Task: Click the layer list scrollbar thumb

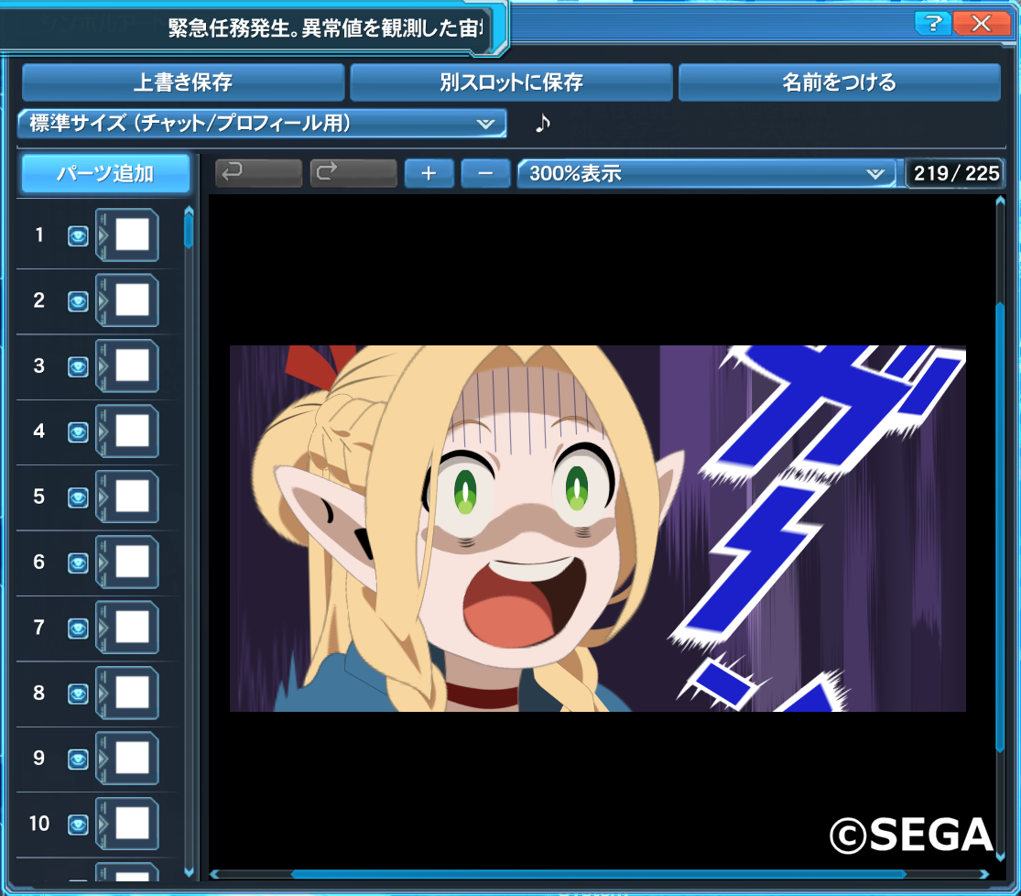Action: tap(189, 231)
